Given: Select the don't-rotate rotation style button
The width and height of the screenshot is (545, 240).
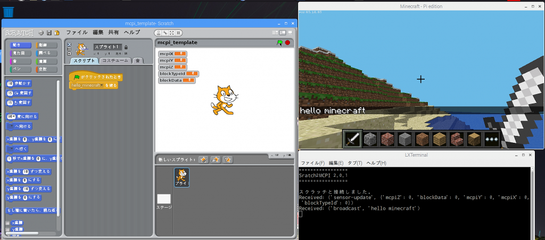Looking at the screenshot, I should tap(69, 54).
